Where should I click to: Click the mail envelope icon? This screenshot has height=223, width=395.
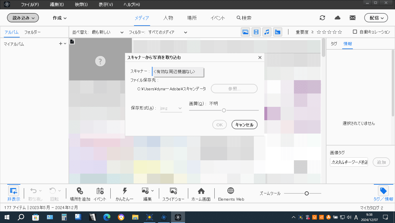(x=353, y=18)
